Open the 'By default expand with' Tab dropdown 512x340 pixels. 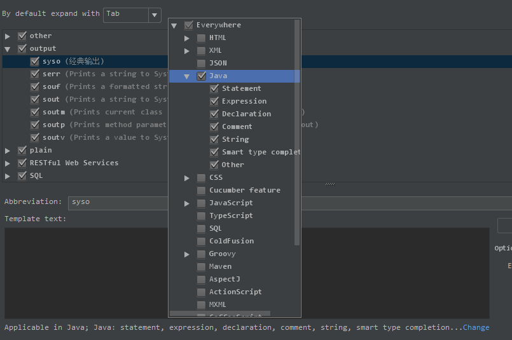155,14
